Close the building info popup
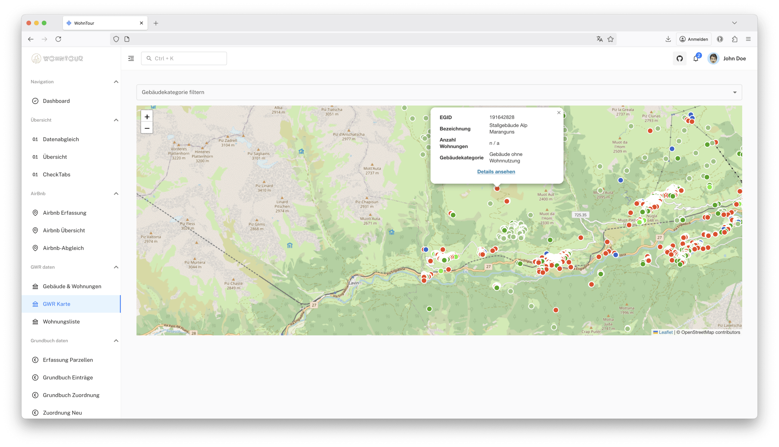779x447 pixels. click(x=559, y=113)
